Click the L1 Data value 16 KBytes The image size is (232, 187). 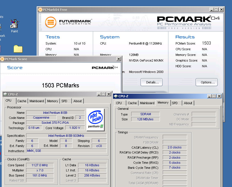pyautogui.click(x=92, y=165)
